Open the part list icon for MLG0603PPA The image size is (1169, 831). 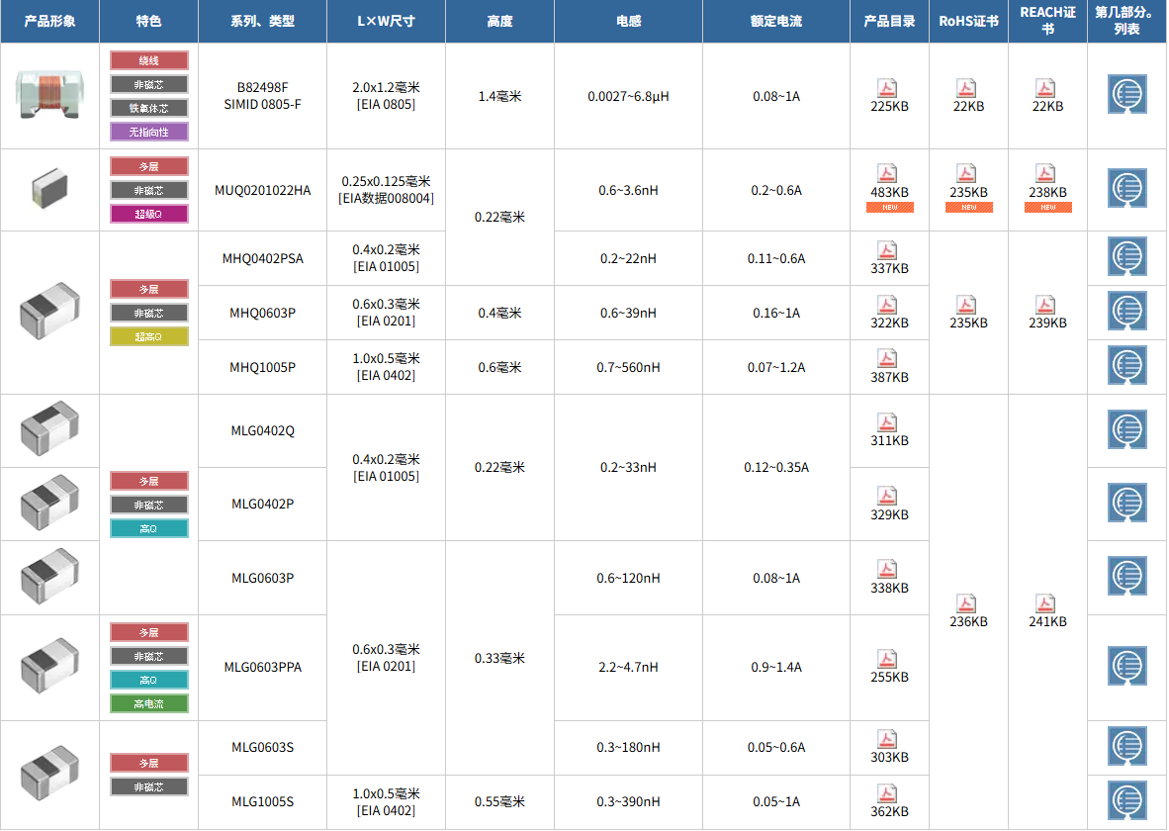pyautogui.click(x=1126, y=666)
